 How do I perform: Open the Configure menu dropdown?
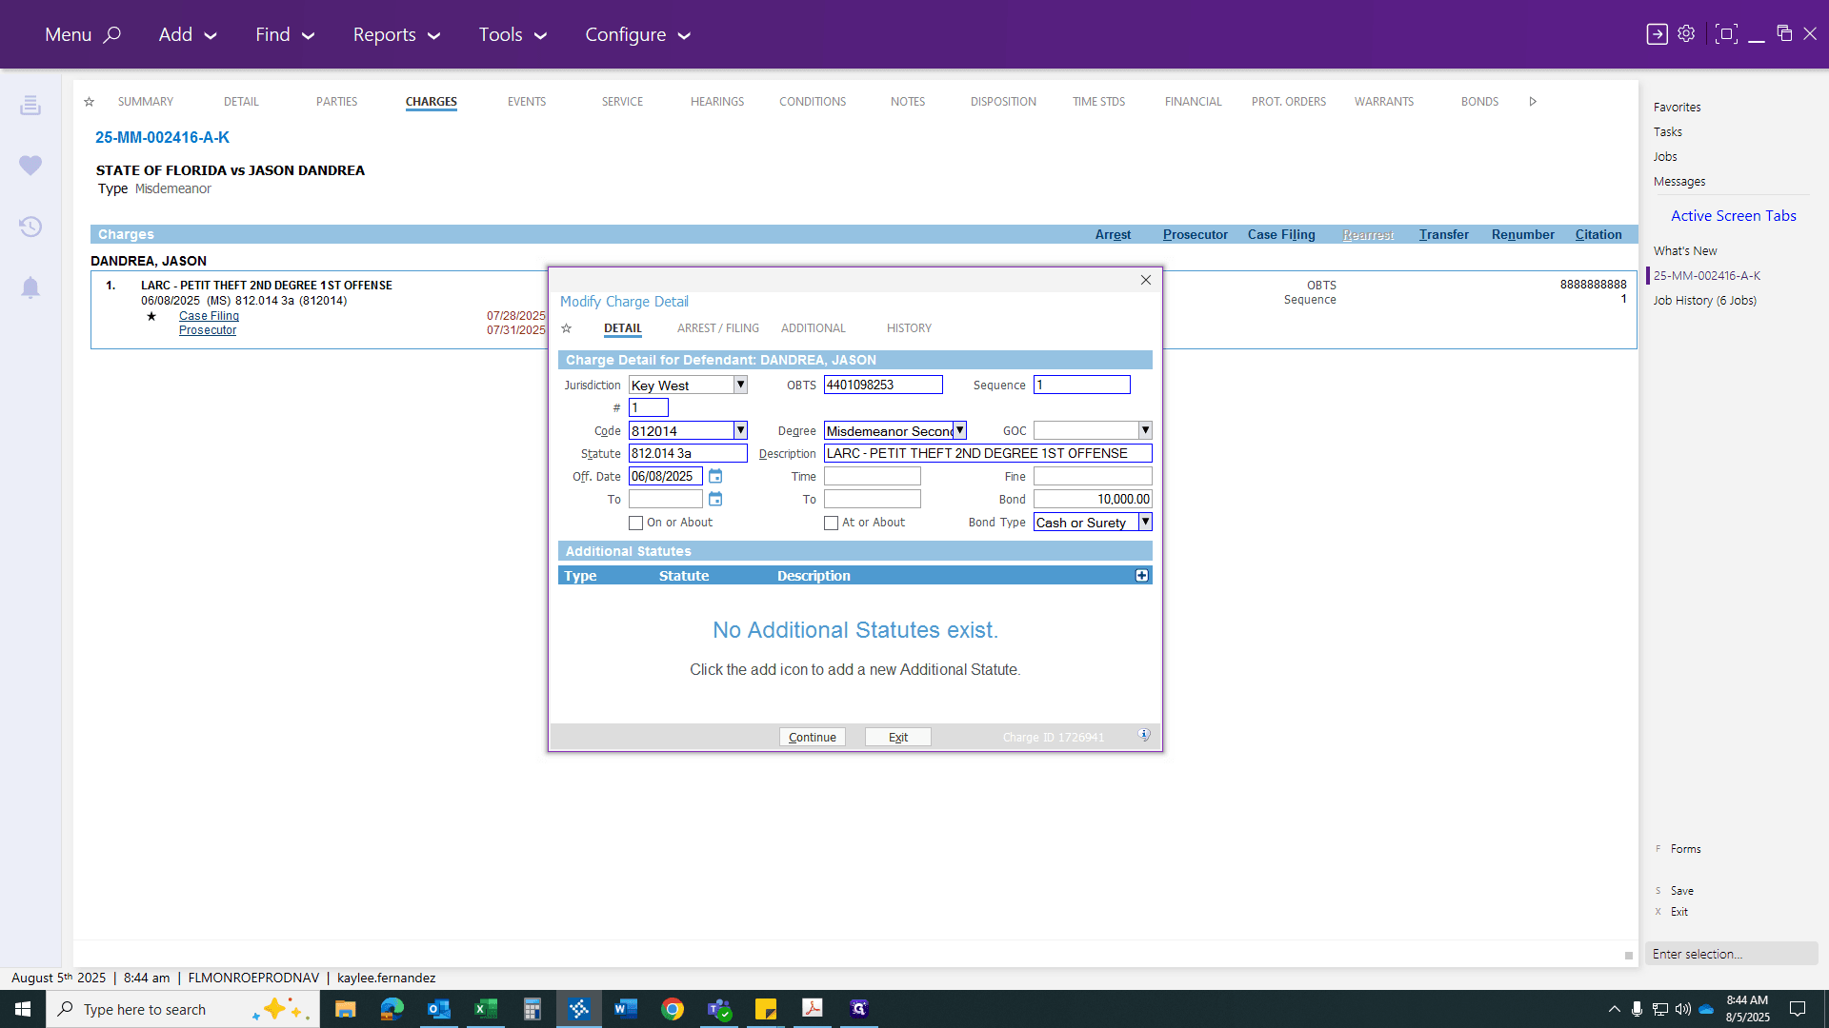(637, 34)
